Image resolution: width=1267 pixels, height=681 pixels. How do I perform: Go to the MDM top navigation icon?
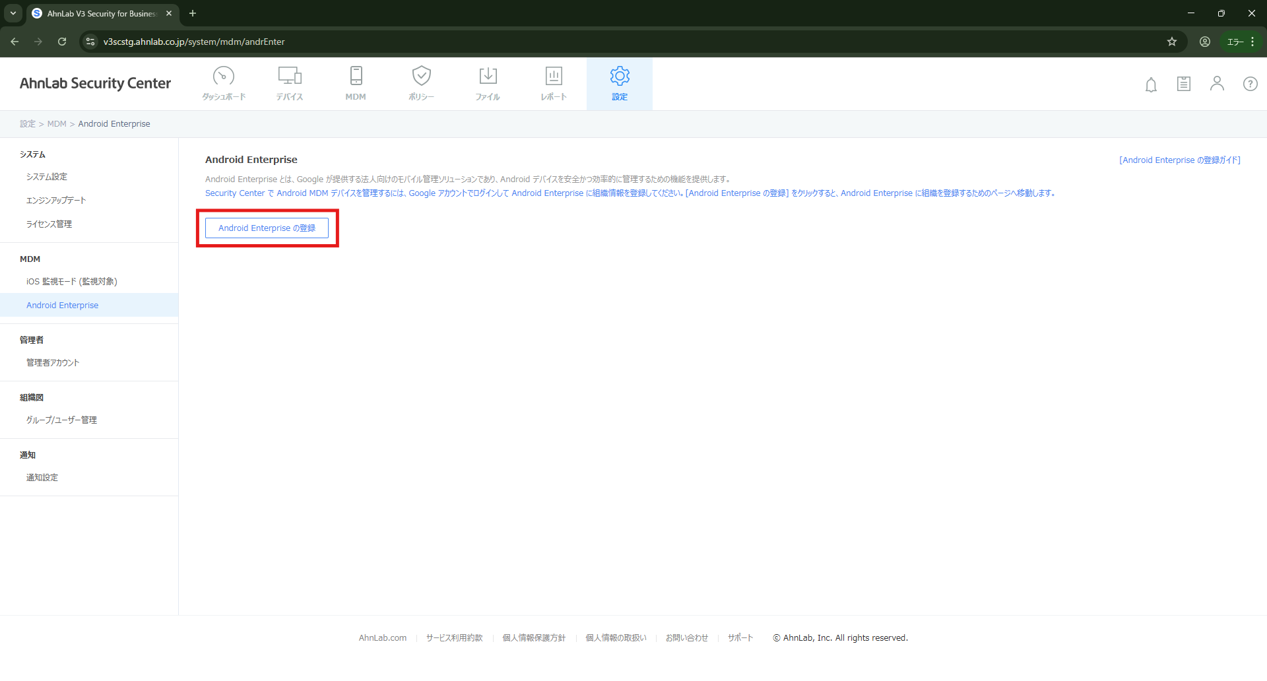(x=356, y=83)
